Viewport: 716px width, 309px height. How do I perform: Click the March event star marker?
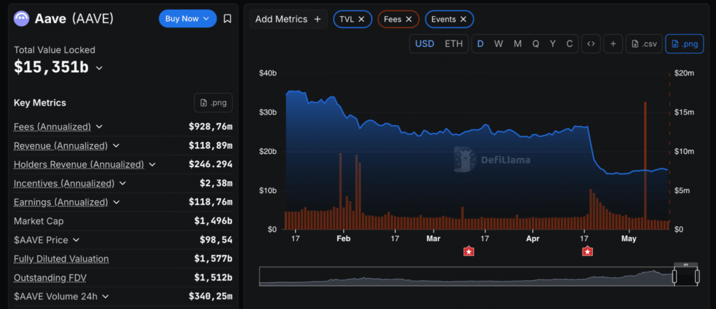point(468,251)
